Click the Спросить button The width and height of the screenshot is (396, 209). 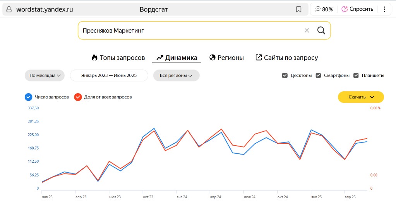357,9
